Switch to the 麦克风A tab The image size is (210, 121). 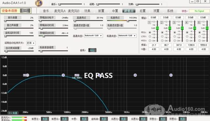coord(60,11)
